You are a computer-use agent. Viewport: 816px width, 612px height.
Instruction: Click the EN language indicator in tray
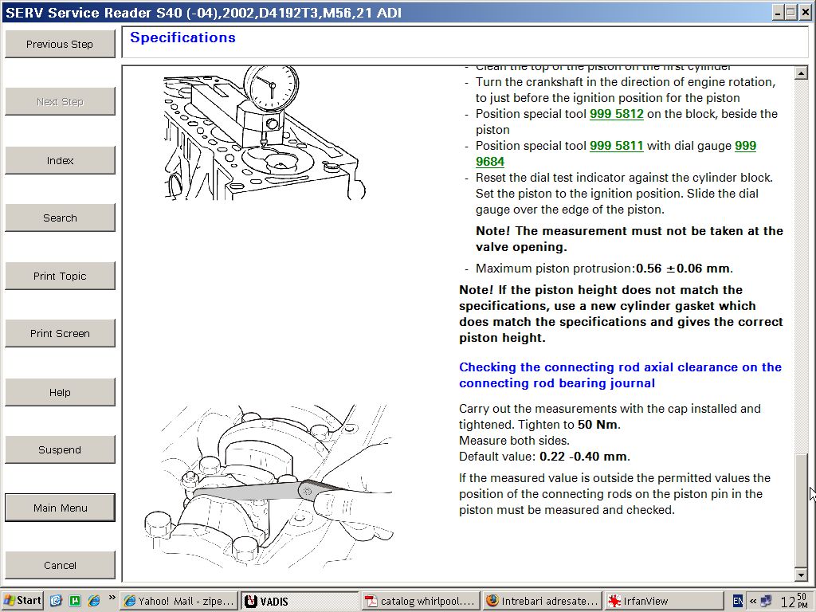point(738,601)
